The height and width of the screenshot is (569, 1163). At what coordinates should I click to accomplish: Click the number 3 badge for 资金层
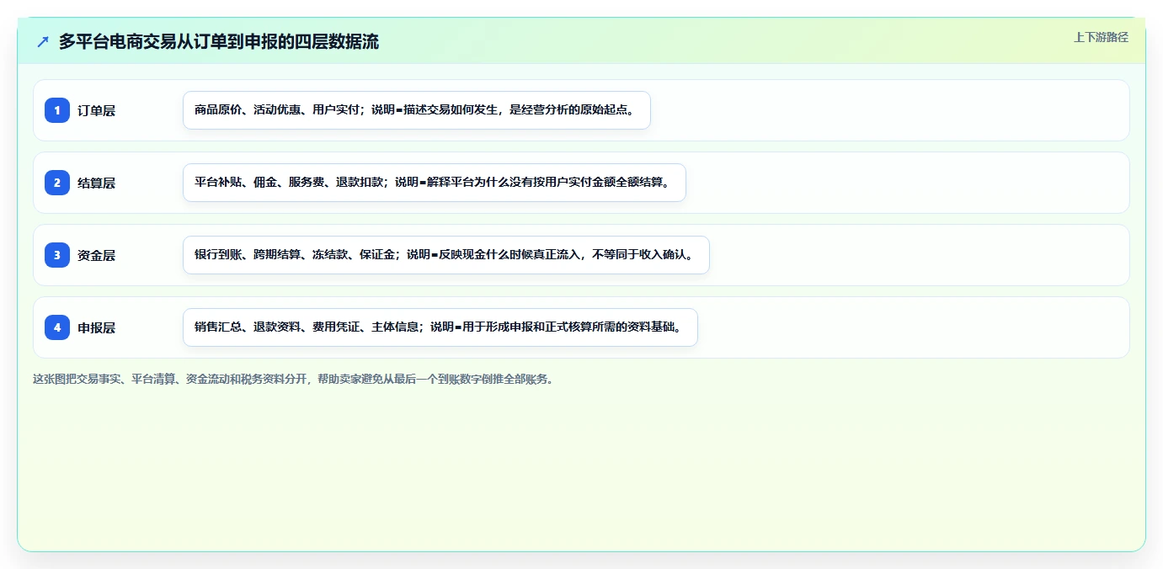[x=57, y=255]
